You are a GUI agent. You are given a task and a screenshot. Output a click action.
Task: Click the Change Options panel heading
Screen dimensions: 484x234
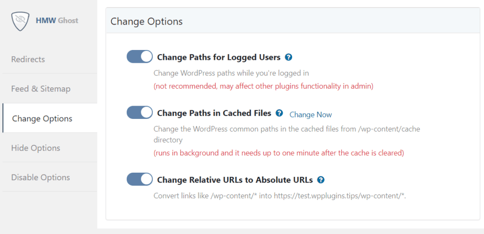(147, 22)
